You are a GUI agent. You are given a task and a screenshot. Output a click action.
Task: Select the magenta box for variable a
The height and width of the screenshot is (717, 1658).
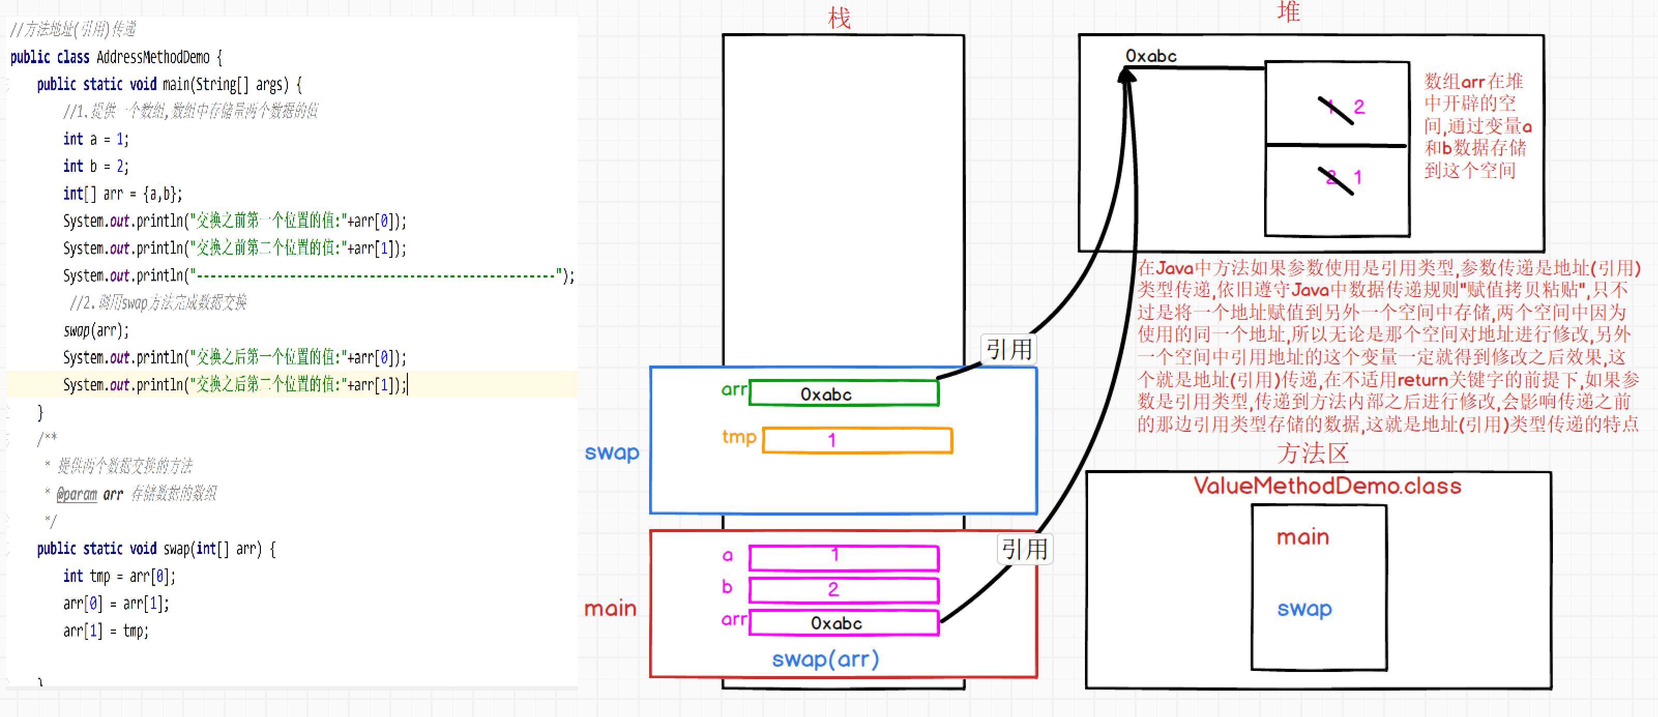coord(844,558)
